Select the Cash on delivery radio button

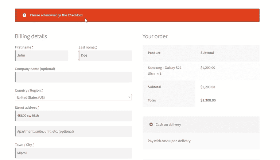point(151,124)
